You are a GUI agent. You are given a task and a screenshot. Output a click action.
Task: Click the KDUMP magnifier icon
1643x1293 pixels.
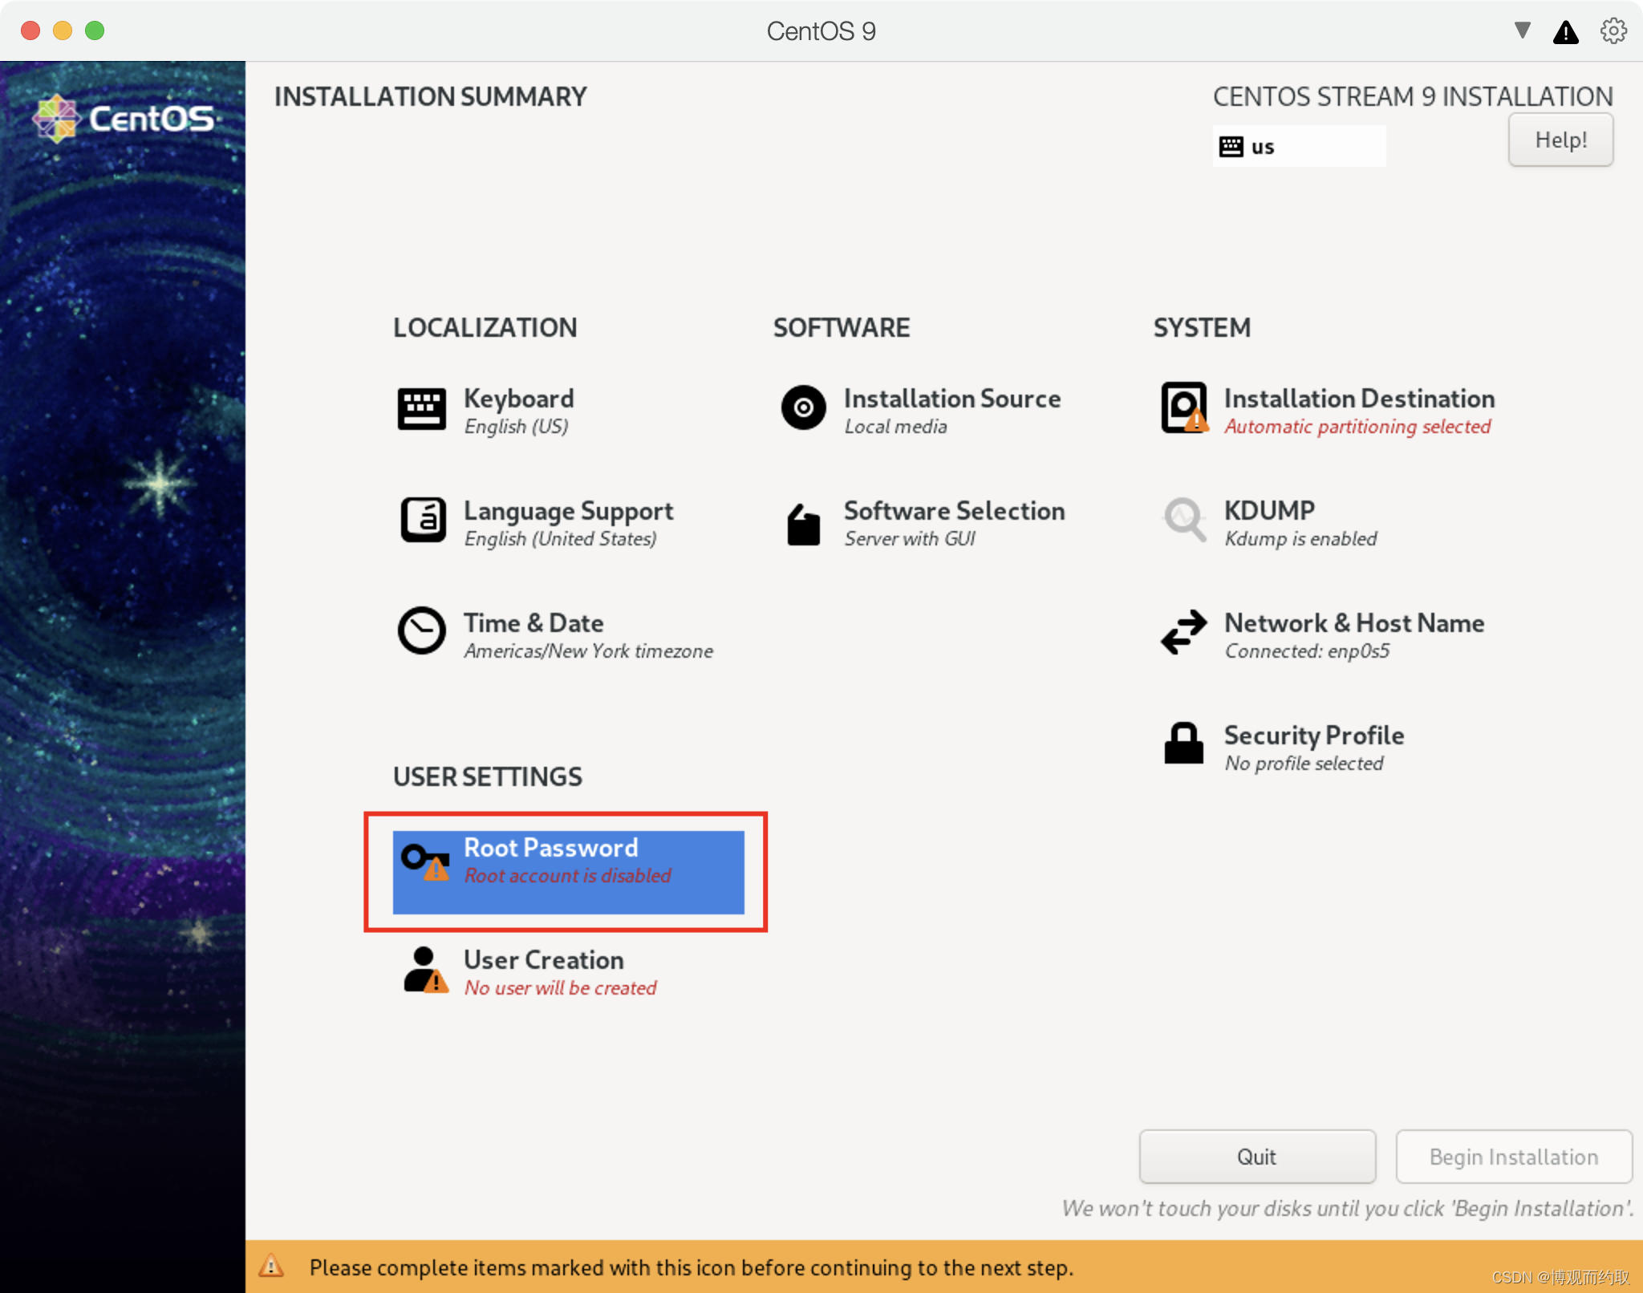(1184, 520)
